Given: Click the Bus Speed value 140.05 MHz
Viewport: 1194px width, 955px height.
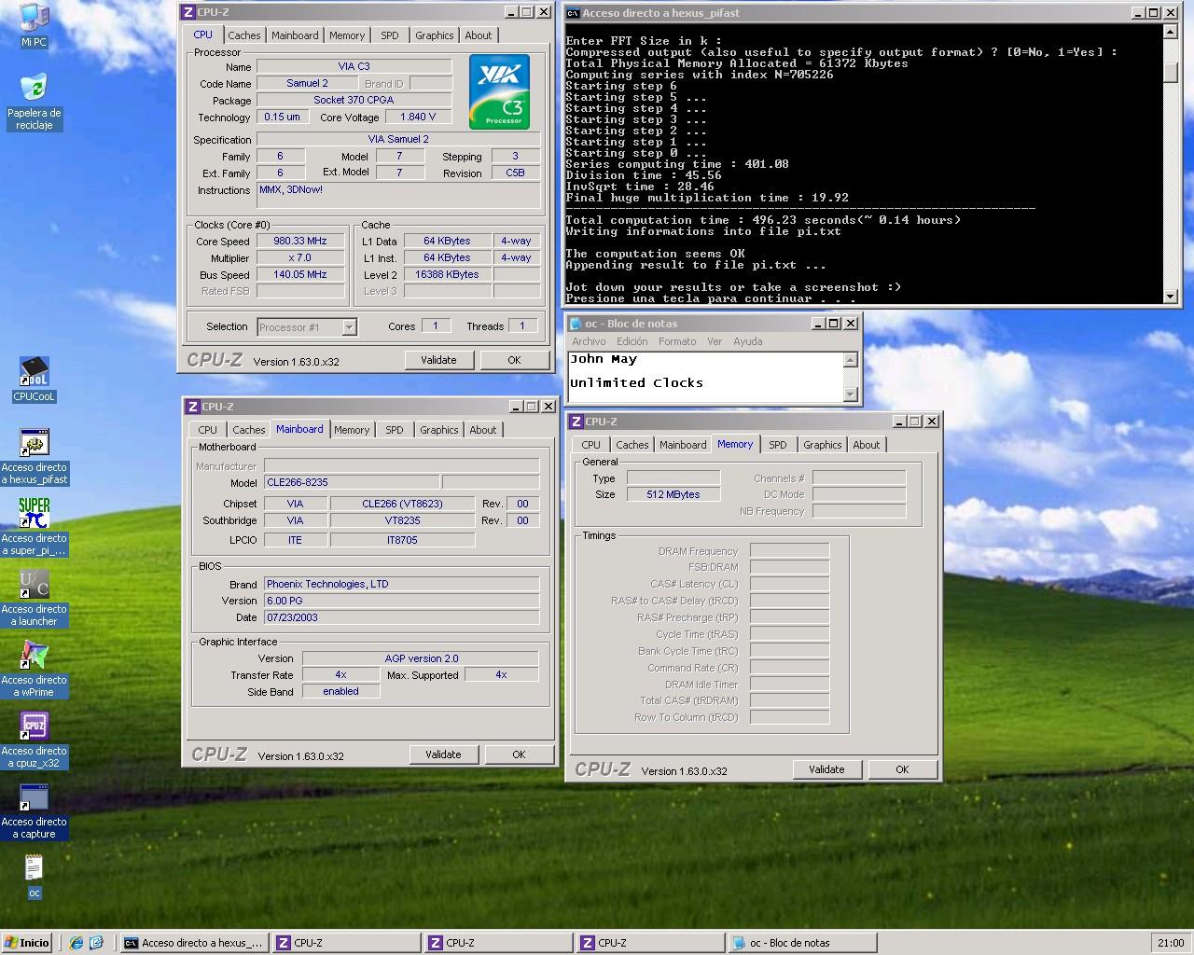Looking at the screenshot, I should 300,274.
